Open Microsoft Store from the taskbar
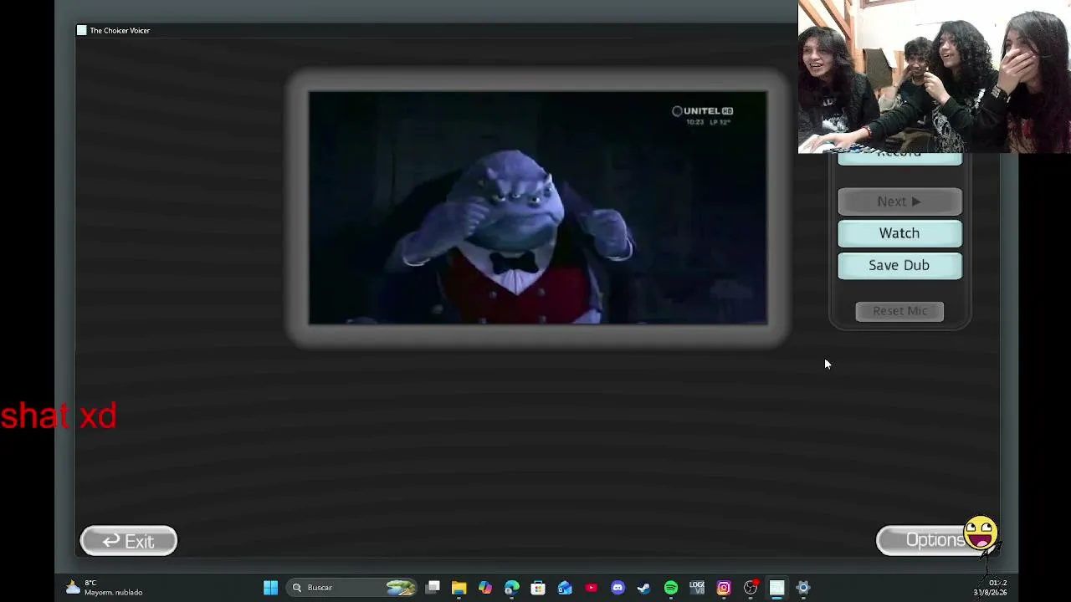The width and height of the screenshot is (1071, 602). click(538, 588)
